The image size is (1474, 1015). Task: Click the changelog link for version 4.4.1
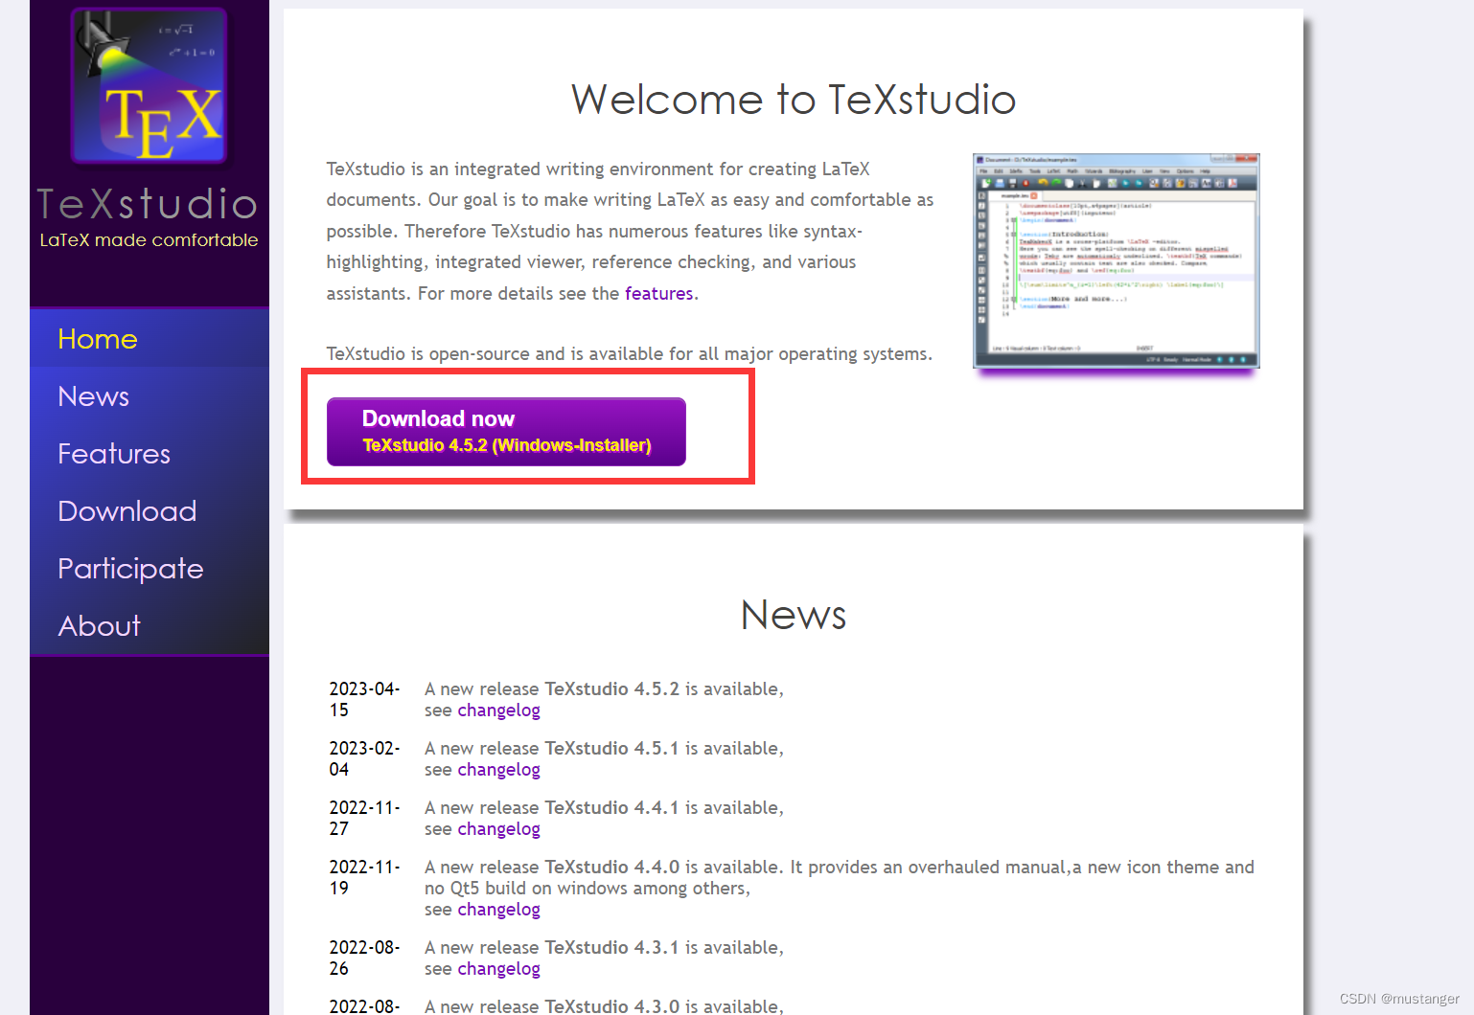(498, 828)
